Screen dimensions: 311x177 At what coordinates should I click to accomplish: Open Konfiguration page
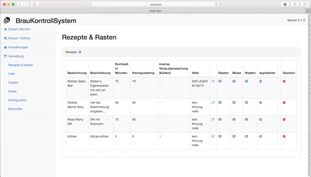point(17,100)
